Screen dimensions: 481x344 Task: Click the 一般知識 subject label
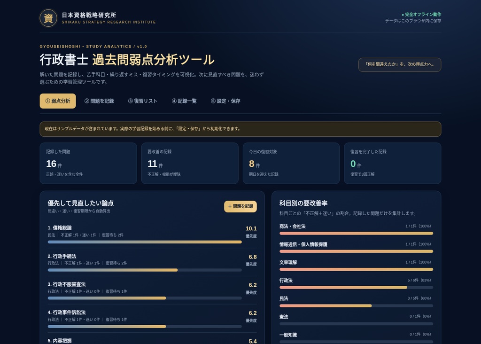click(288, 335)
